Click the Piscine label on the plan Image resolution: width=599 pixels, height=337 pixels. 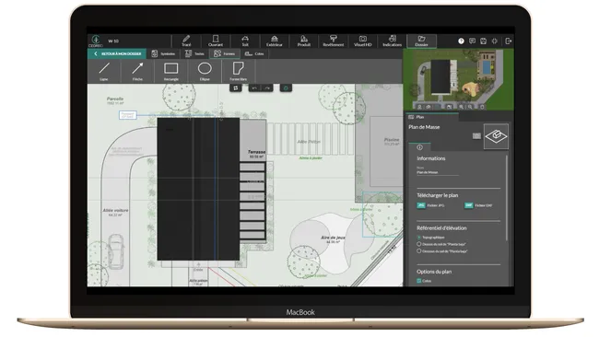click(392, 140)
